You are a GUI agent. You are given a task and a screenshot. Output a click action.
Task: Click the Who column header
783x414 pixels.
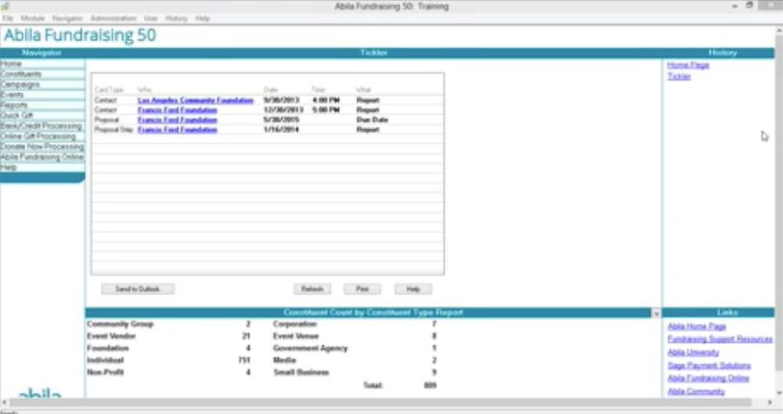[x=144, y=90]
